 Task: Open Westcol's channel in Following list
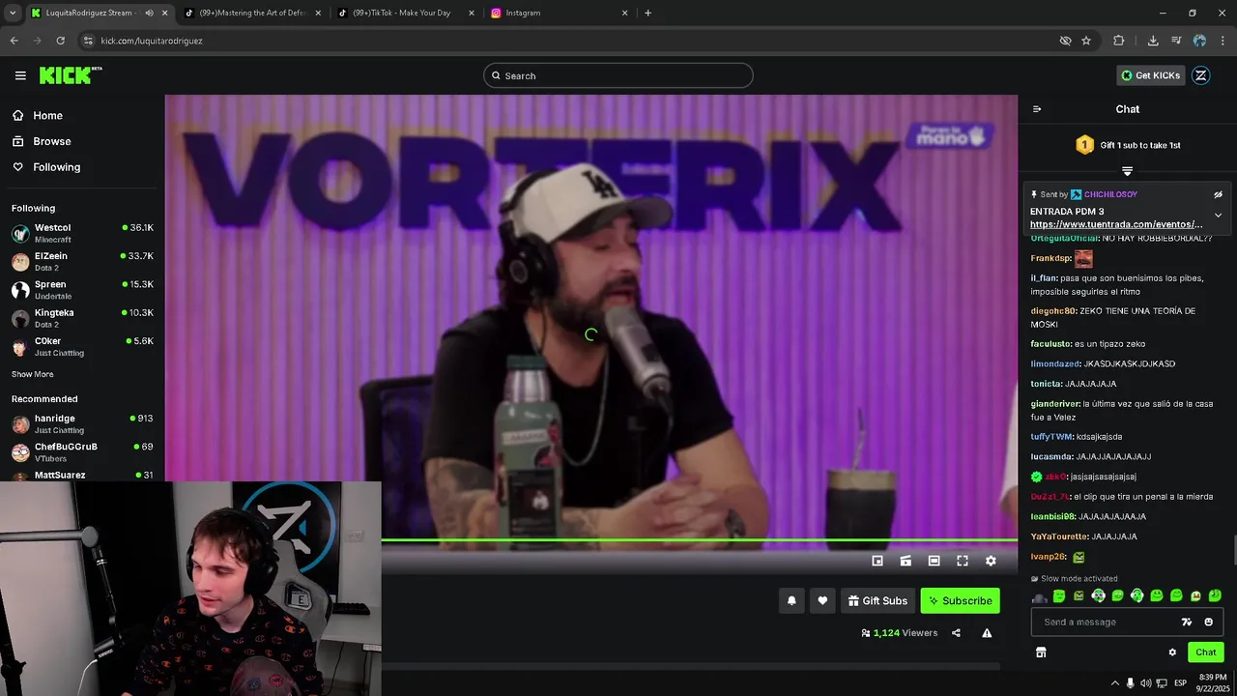tap(82, 233)
